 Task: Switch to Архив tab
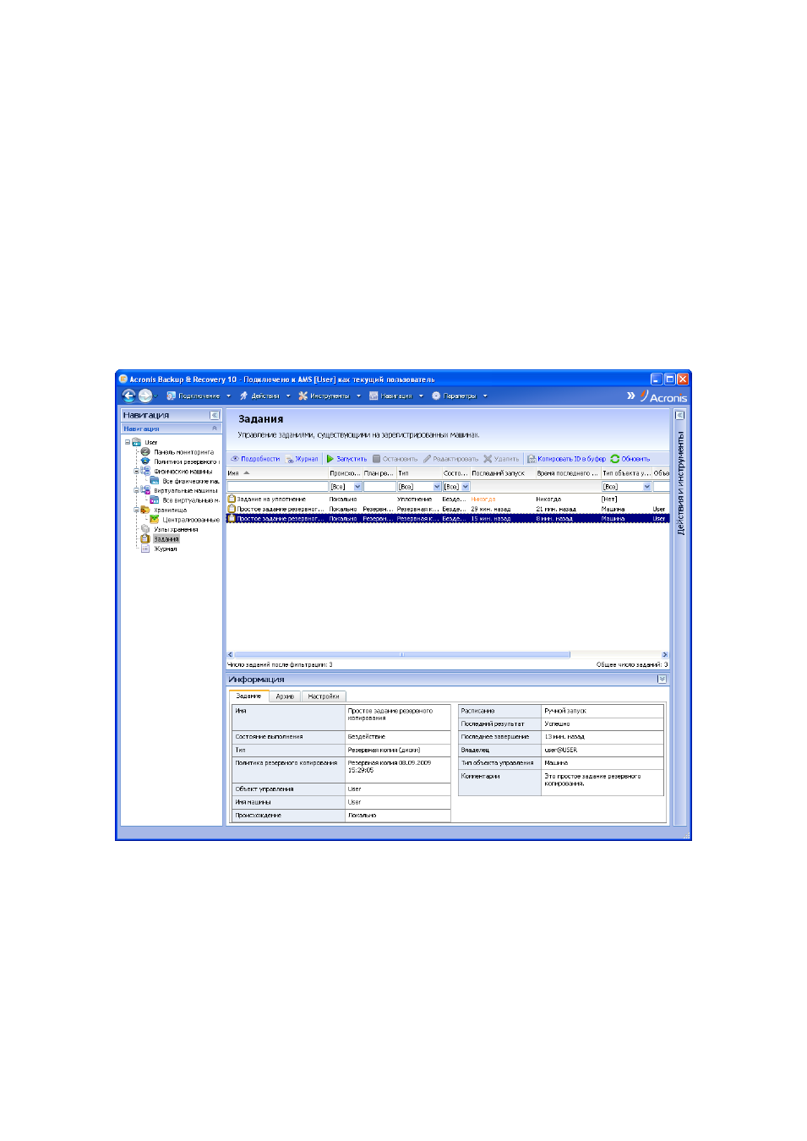click(x=285, y=696)
